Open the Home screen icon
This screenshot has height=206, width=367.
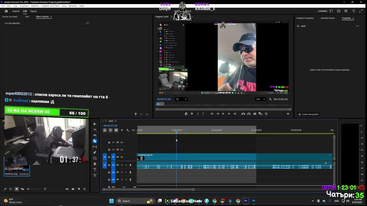tap(6, 11)
